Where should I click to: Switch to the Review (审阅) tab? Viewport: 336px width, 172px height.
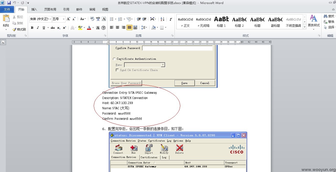(92, 9)
